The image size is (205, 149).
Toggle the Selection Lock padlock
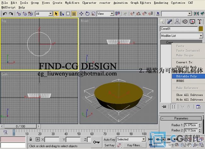click(x=31, y=139)
